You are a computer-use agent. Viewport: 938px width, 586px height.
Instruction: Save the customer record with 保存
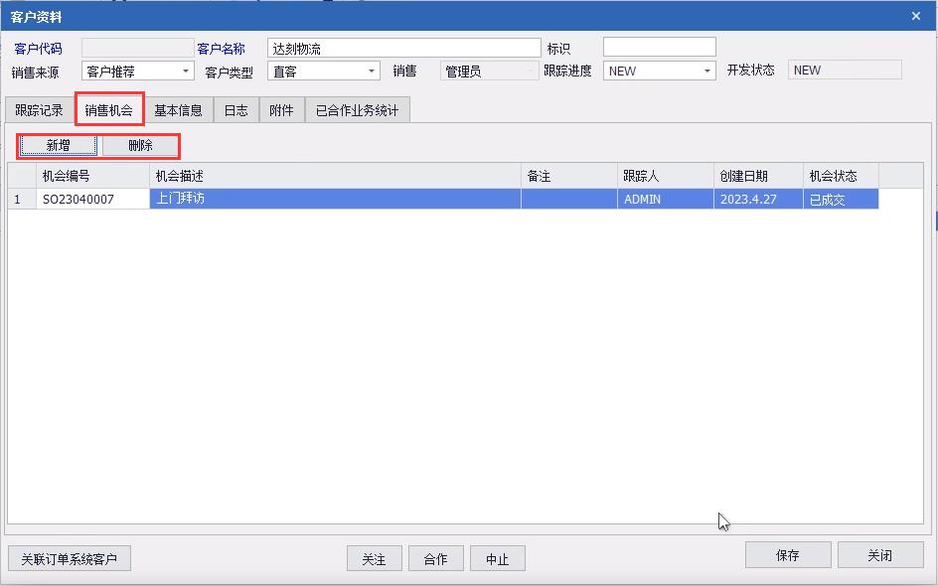[x=788, y=555]
